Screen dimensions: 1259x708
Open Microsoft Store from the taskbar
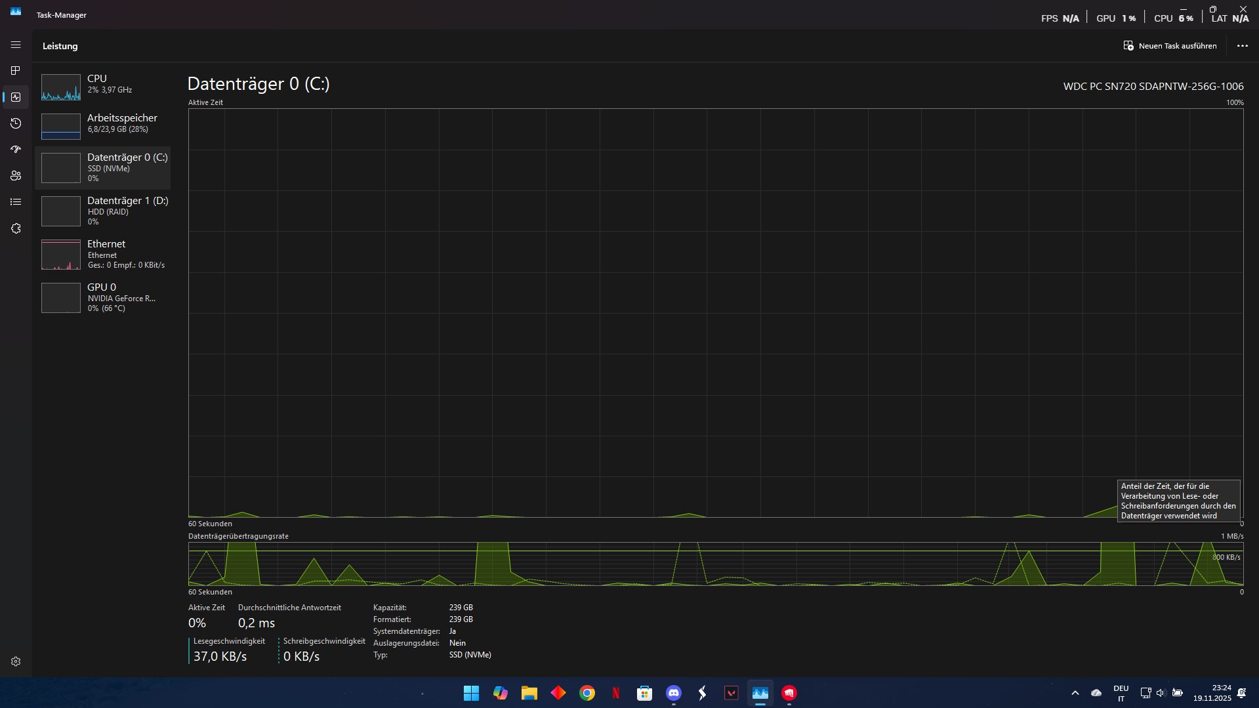point(645,693)
